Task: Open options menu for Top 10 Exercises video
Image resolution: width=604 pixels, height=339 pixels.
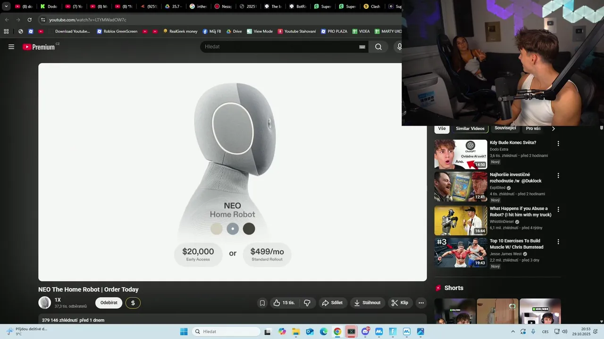Action: (x=558, y=242)
